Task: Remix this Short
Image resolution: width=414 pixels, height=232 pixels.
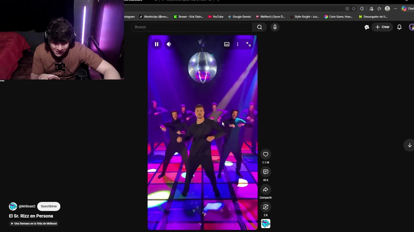Action: 266,207
